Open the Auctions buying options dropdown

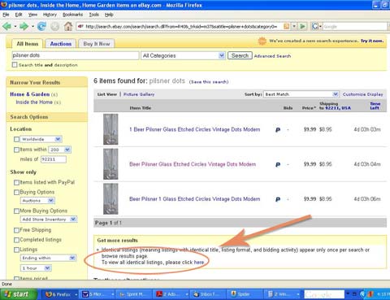pos(37,201)
